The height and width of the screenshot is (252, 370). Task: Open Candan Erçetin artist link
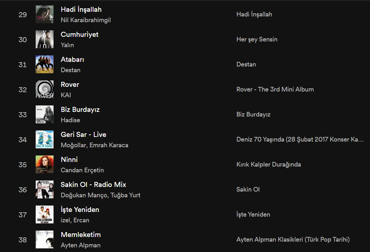point(82,170)
